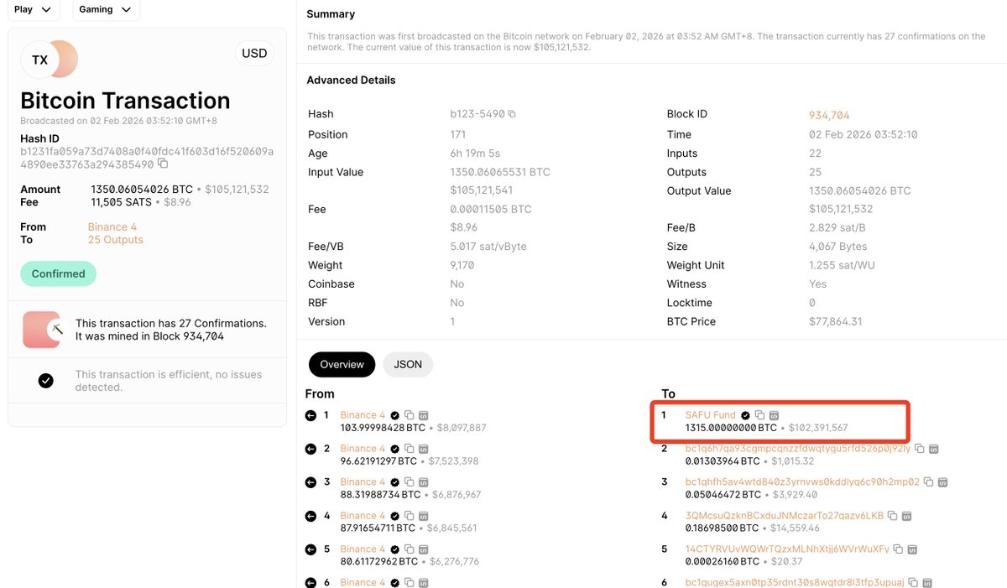Click the script icon next to SAFU Fund
Screen dimensions: 1007x588
(774, 415)
